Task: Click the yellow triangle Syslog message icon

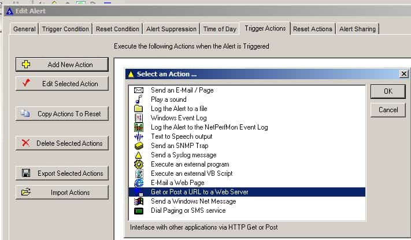Action: pyautogui.click(x=138, y=155)
